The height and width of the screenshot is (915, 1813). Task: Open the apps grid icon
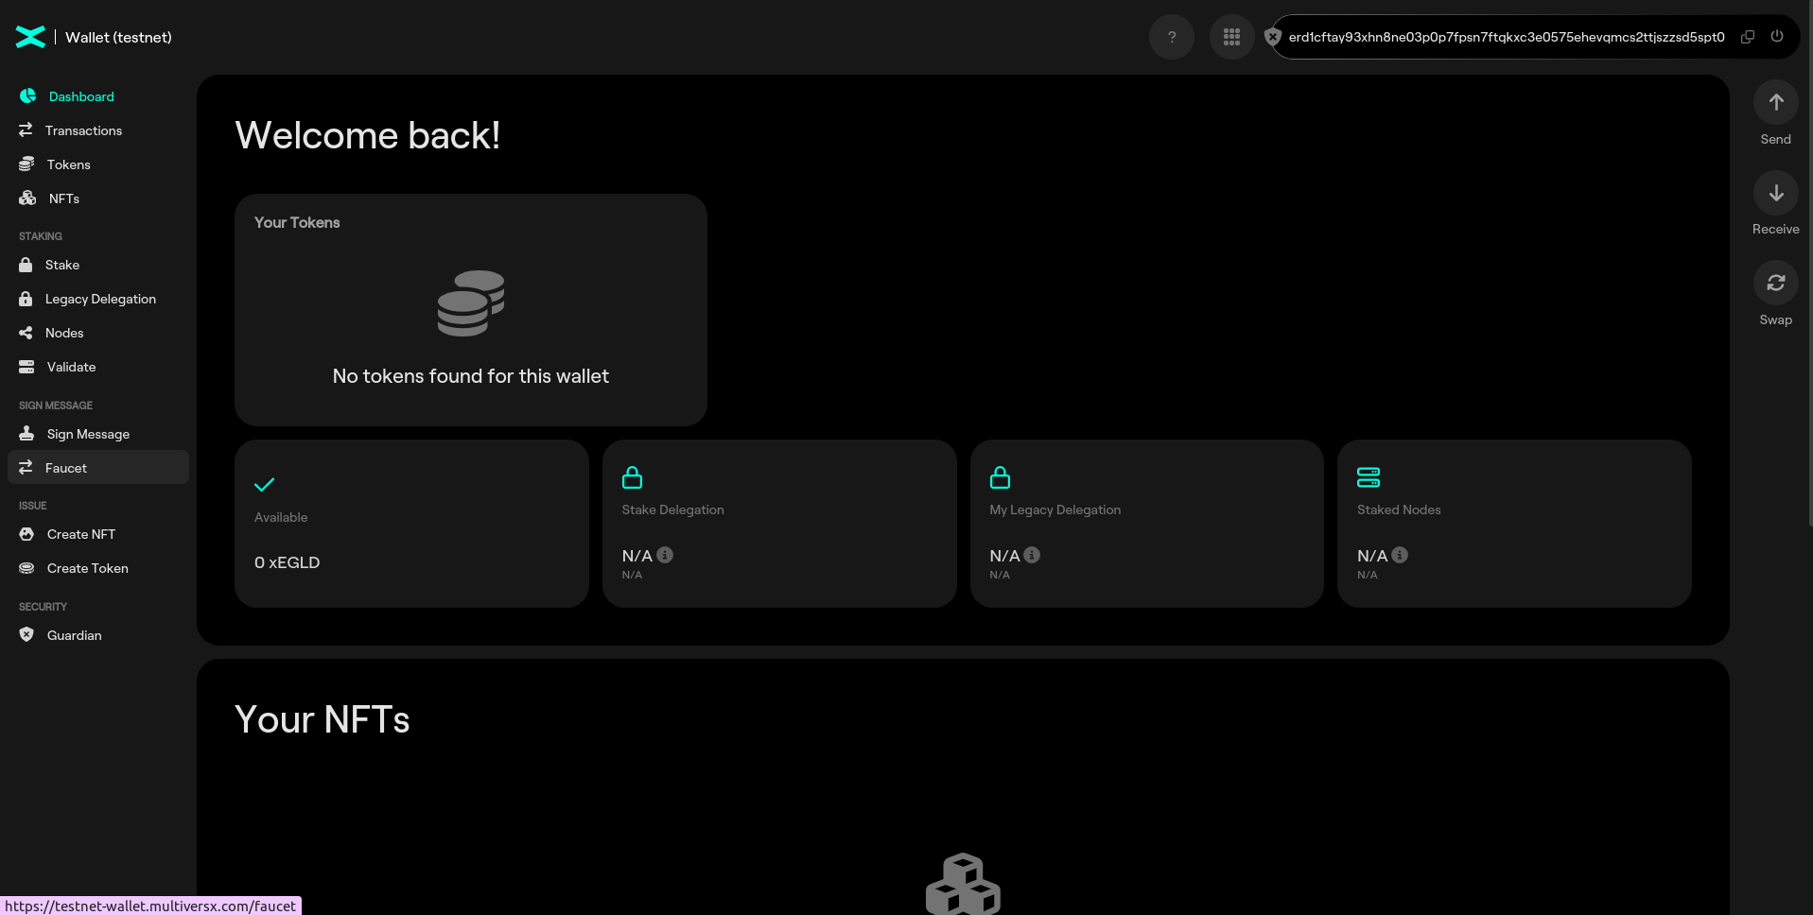pos(1231,37)
